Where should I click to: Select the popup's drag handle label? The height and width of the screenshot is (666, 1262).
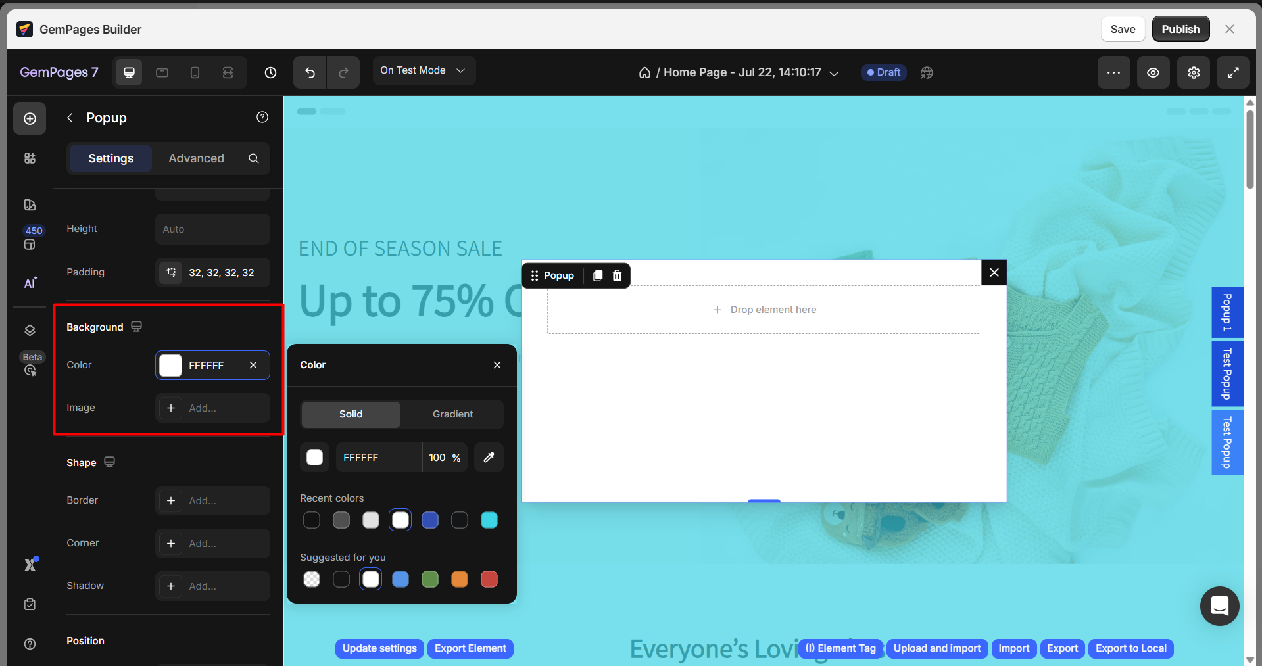(552, 275)
